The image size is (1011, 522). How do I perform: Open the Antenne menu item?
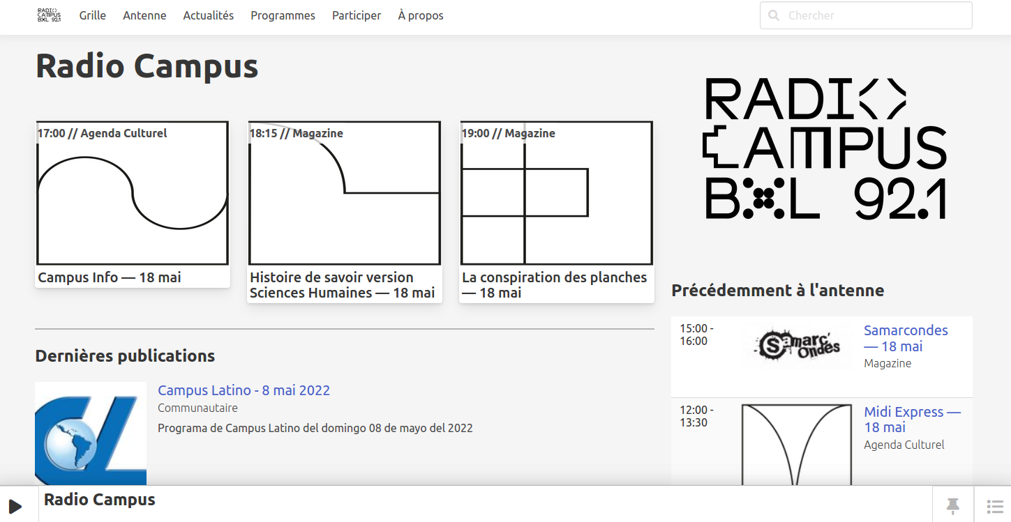click(x=144, y=15)
